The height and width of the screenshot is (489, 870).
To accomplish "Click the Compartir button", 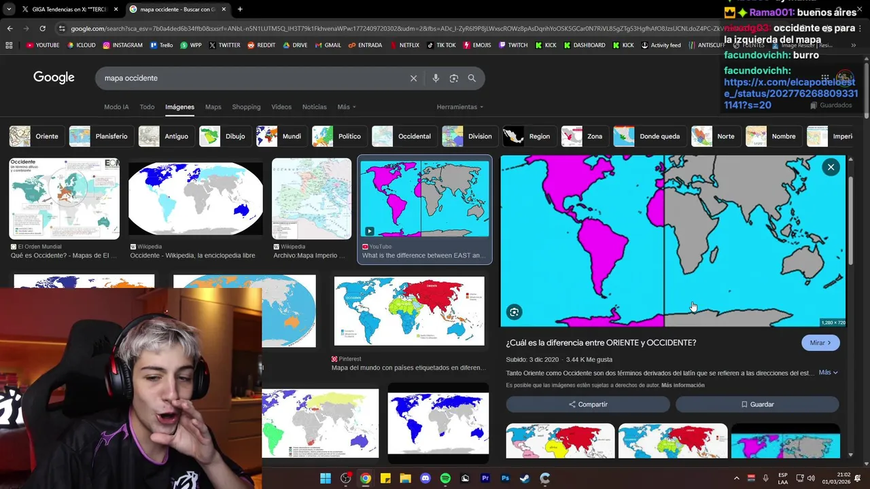I will tap(588, 404).
